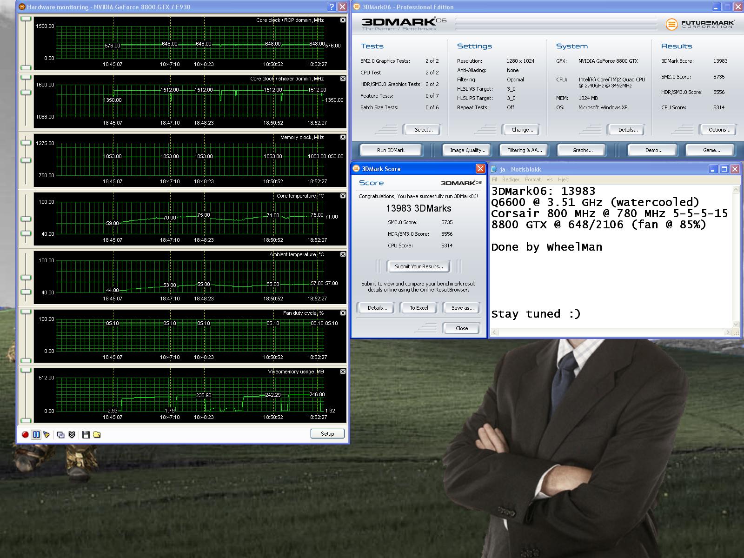The image size is (744, 558).
Task: Click the Change... button under Settings
Action: (x=522, y=130)
